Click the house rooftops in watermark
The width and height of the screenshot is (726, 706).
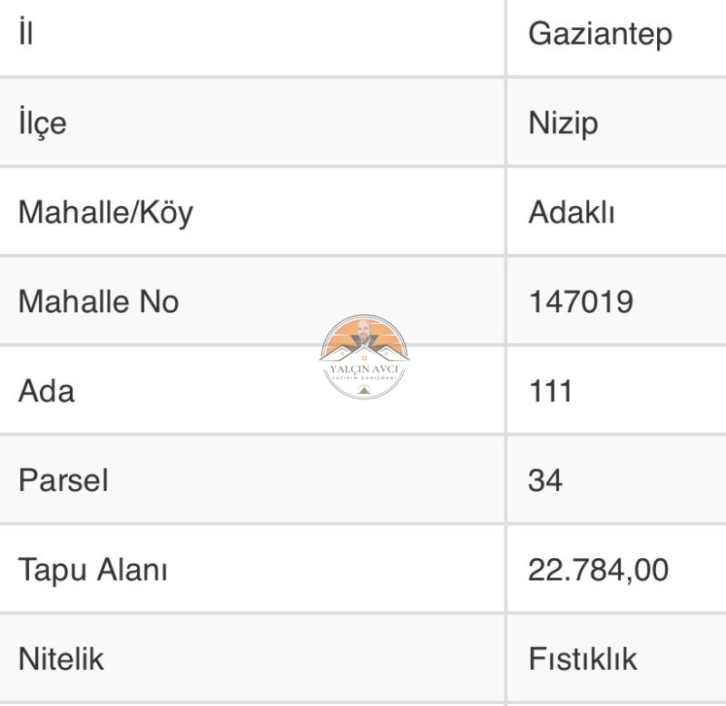pyautogui.click(x=364, y=353)
